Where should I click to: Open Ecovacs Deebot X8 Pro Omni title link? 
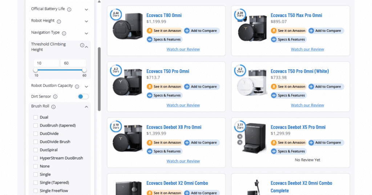(174, 127)
